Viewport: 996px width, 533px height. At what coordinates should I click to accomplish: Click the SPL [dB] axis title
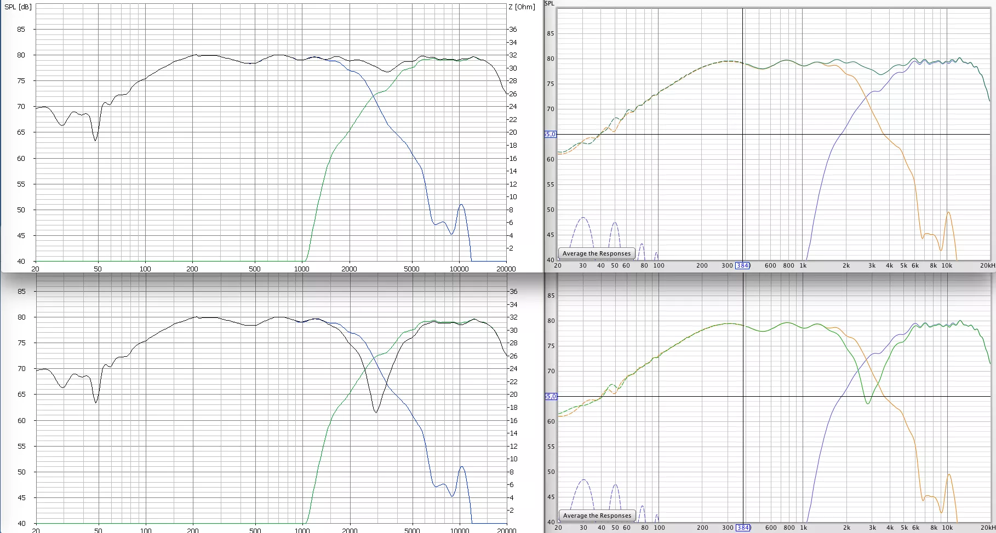click(x=18, y=7)
